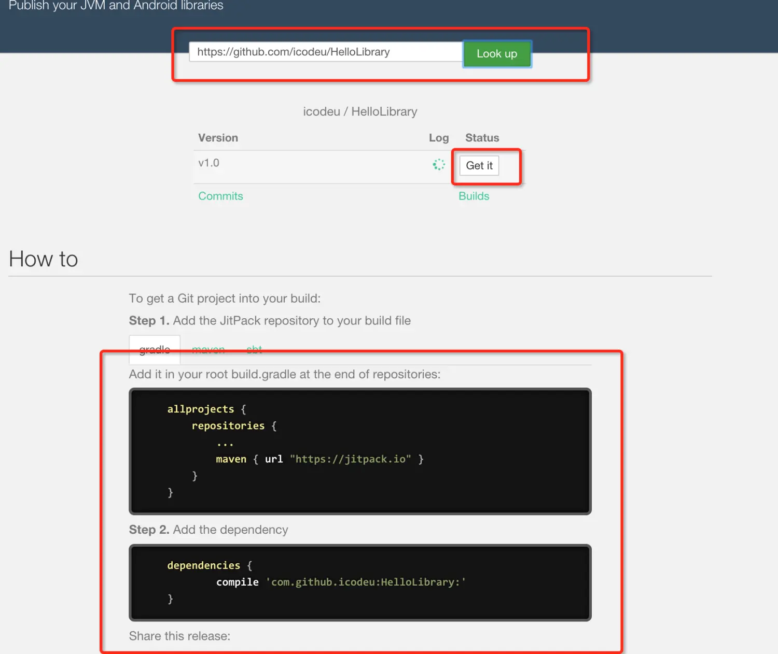Open the Commits link
The image size is (778, 654).
pyautogui.click(x=220, y=196)
